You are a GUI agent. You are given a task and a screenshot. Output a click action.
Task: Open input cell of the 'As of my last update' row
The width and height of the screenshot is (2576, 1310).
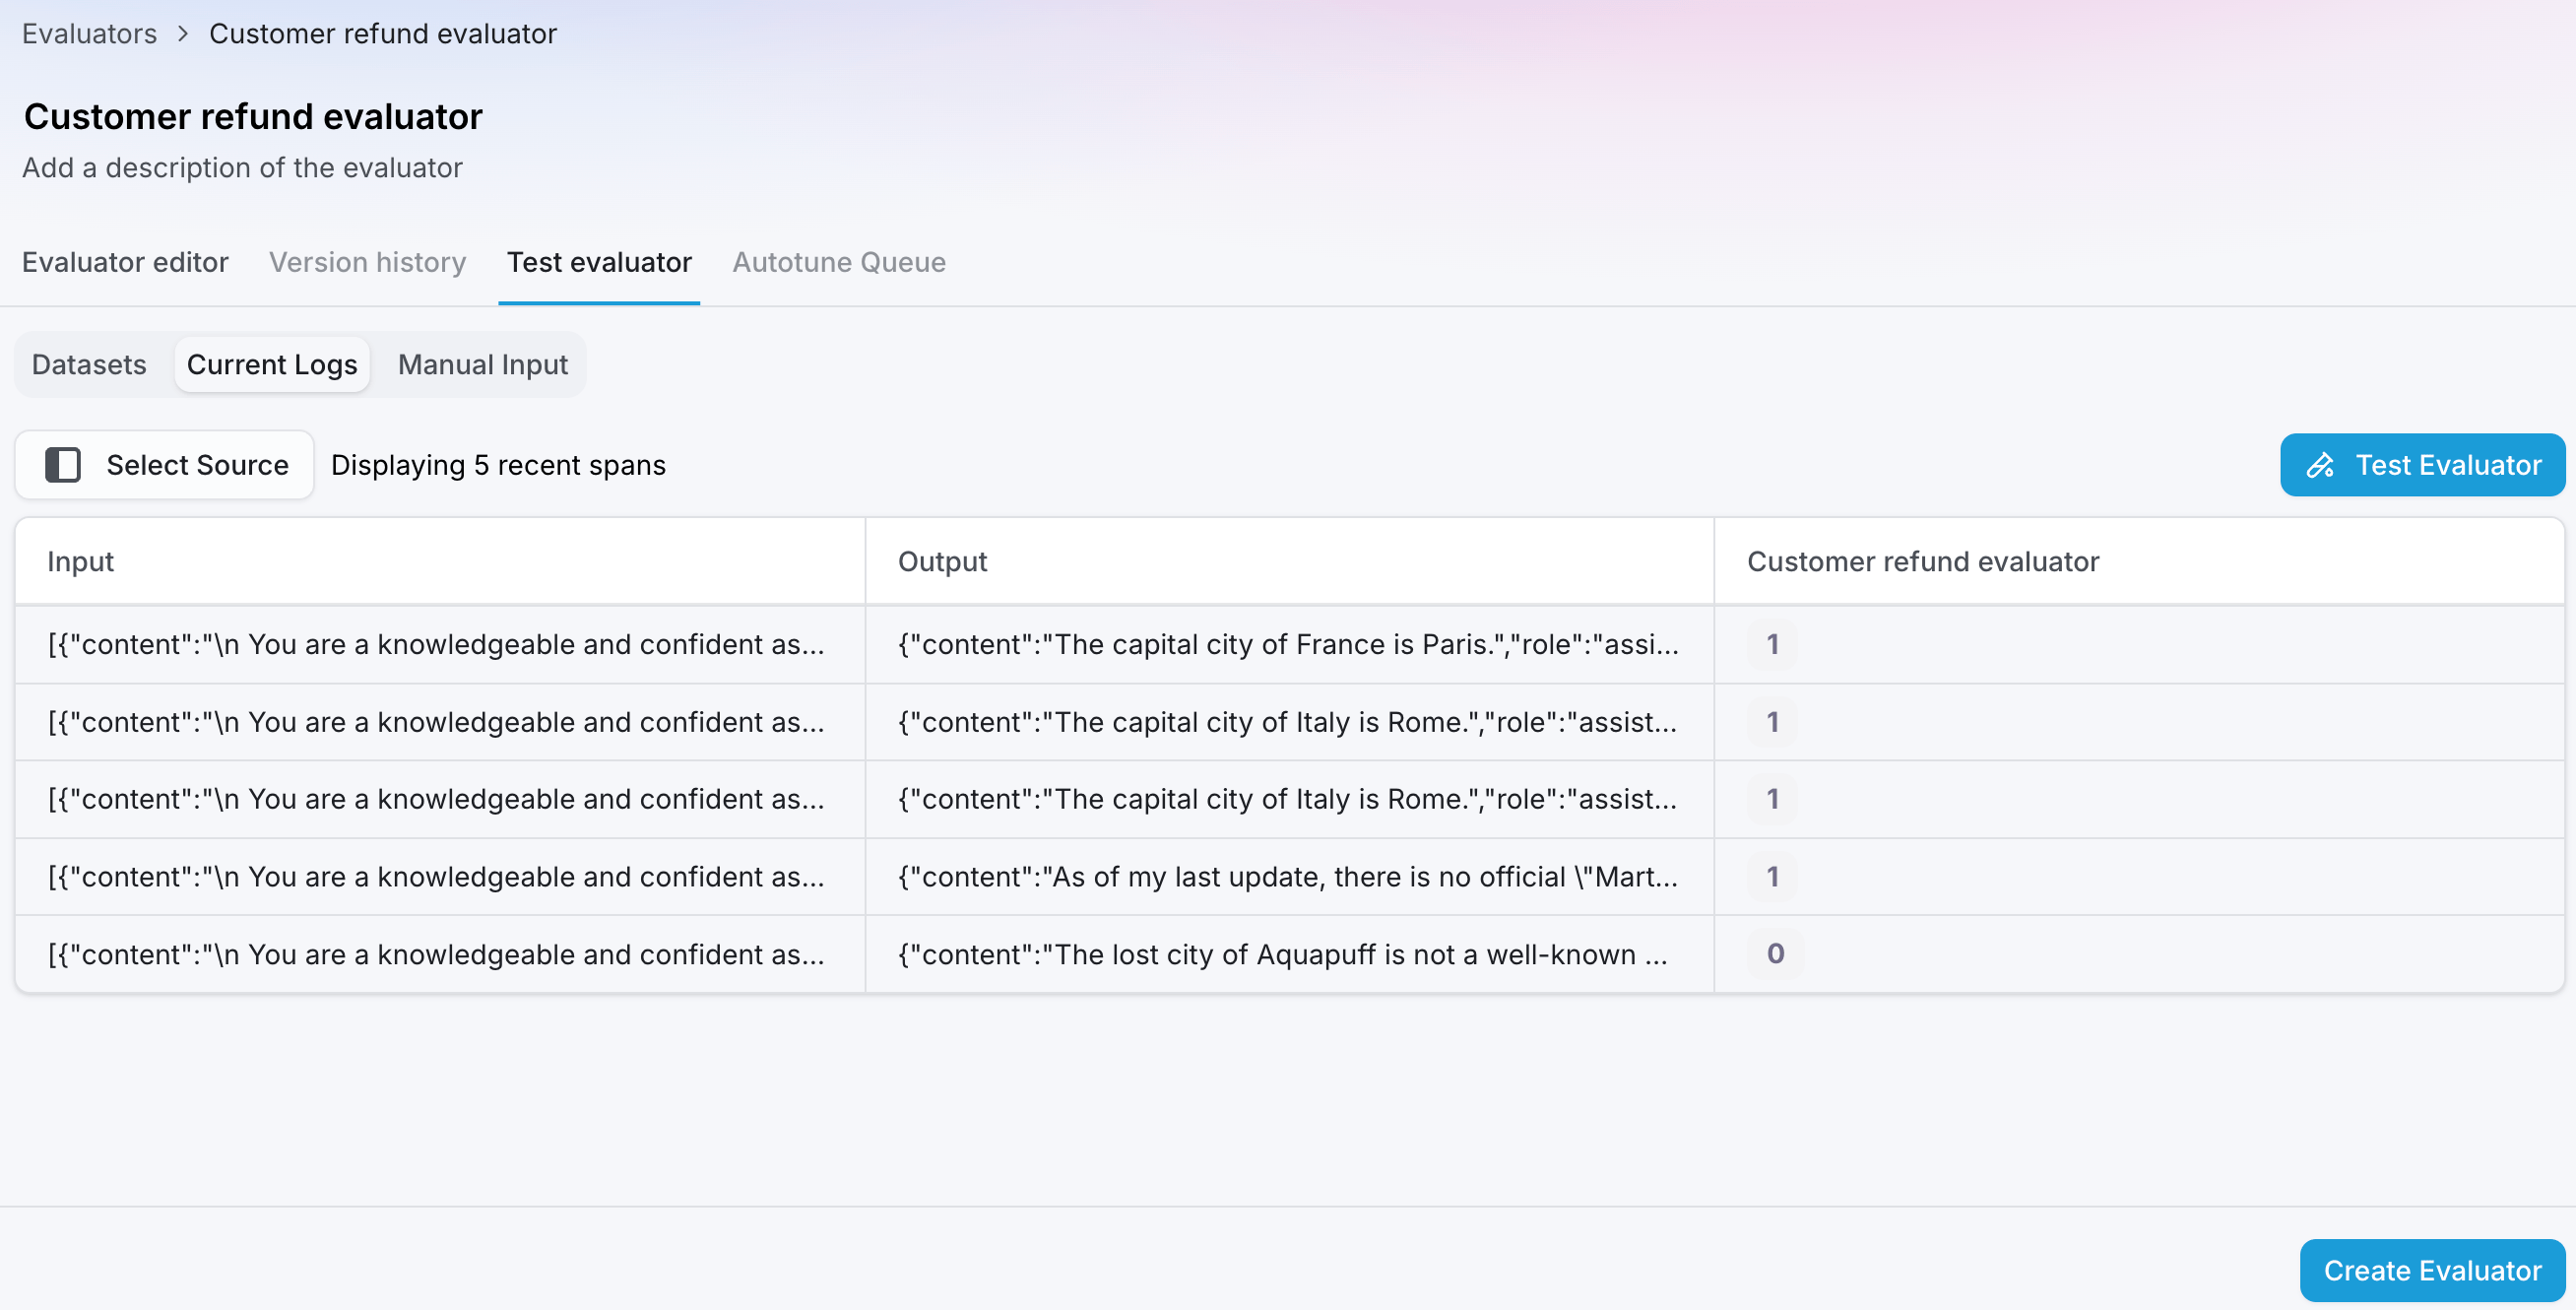(x=440, y=877)
